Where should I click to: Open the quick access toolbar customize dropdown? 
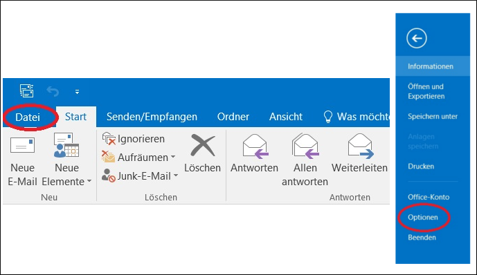click(78, 92)
